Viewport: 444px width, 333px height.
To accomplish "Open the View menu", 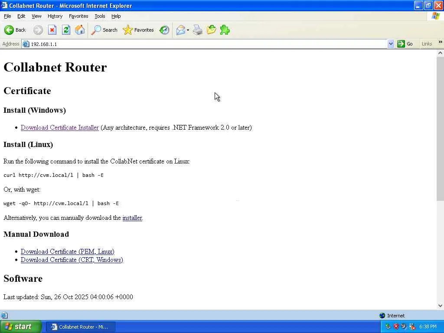I will tap(36, 16).
